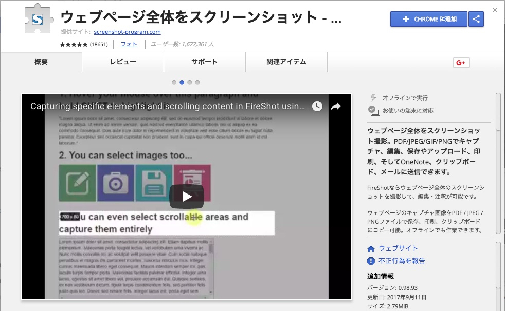Click the オフラインで実行 lightning icon
505x311 pixels.
(x=373, y=98)
